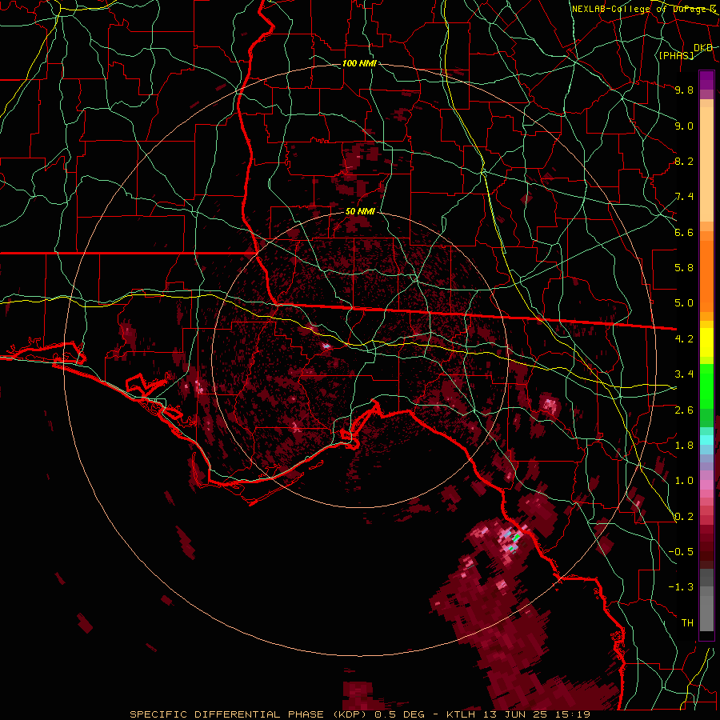Click the 7.4 value on the color scale
The width and height of the screenshot is (720, 720).
[x=684, y=197]
